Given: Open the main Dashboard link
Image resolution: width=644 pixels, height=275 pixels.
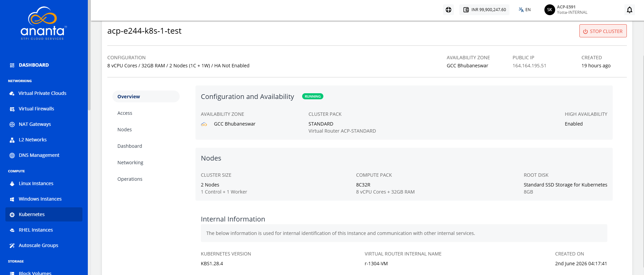Looking at the screenshot, I should (x=34, y=65).
